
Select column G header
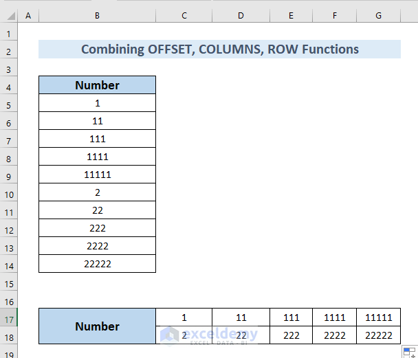pos(379,16)
